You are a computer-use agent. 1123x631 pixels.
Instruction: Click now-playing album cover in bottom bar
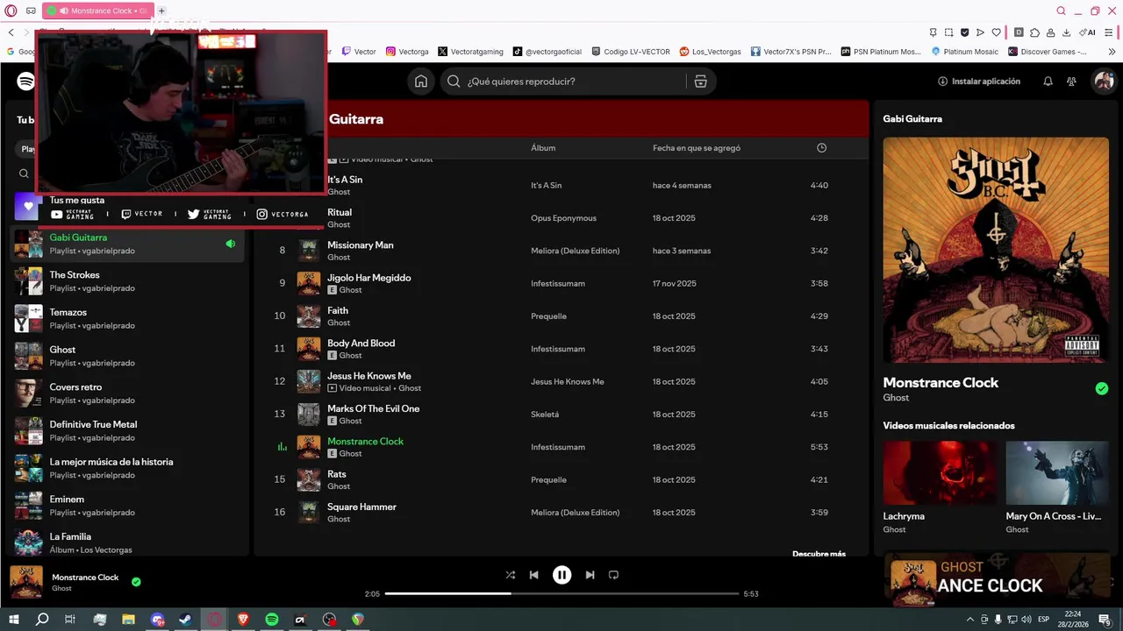point(26,582)
